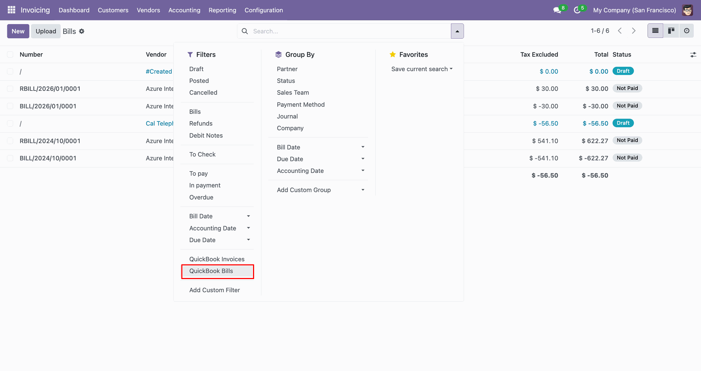
Task: Focus the Search input field
Action: [347, 31]
